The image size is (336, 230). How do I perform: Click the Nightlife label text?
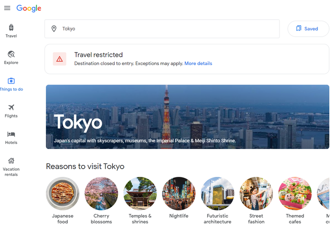pyautogui.click(x=179, y=216)
